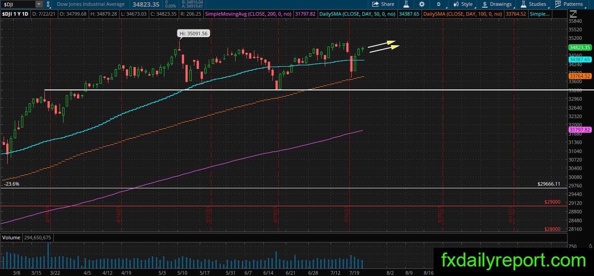The image size is (594, 276).
Task: Click the Volume label in lower panel
Action: 11,238
